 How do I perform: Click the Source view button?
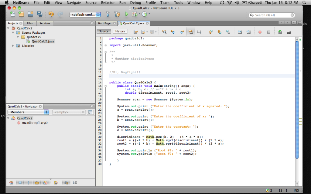104,31
